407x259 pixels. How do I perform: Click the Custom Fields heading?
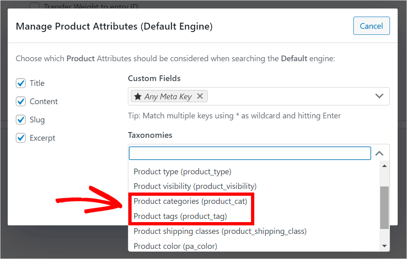pos(154,78)
